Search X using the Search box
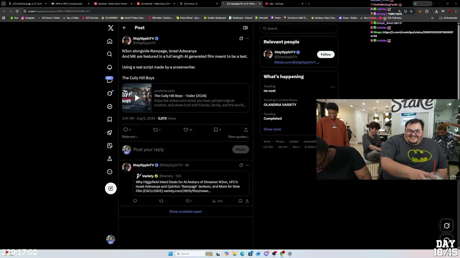The image size is (460, 258). coord(299,28)
